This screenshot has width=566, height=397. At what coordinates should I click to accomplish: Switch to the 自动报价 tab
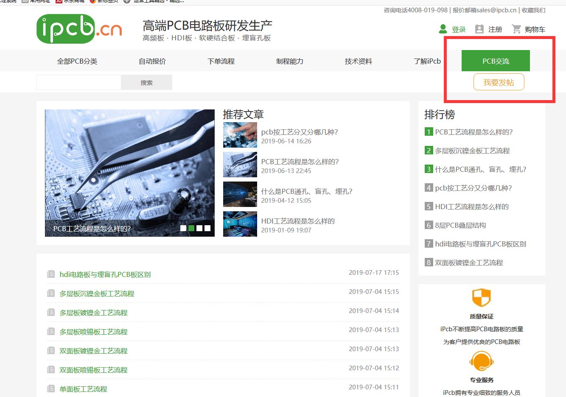coord(152,61)
